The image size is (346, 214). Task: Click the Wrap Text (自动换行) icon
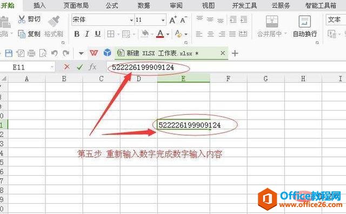[304, 22]
